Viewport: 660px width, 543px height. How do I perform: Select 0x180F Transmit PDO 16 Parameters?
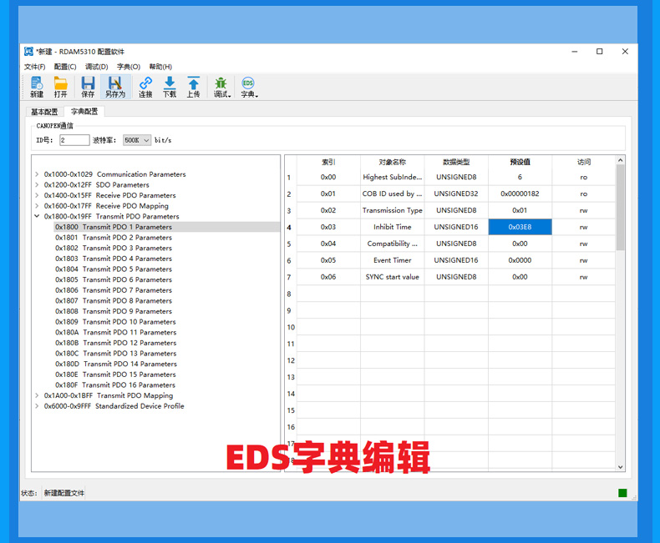click(115, 385)
